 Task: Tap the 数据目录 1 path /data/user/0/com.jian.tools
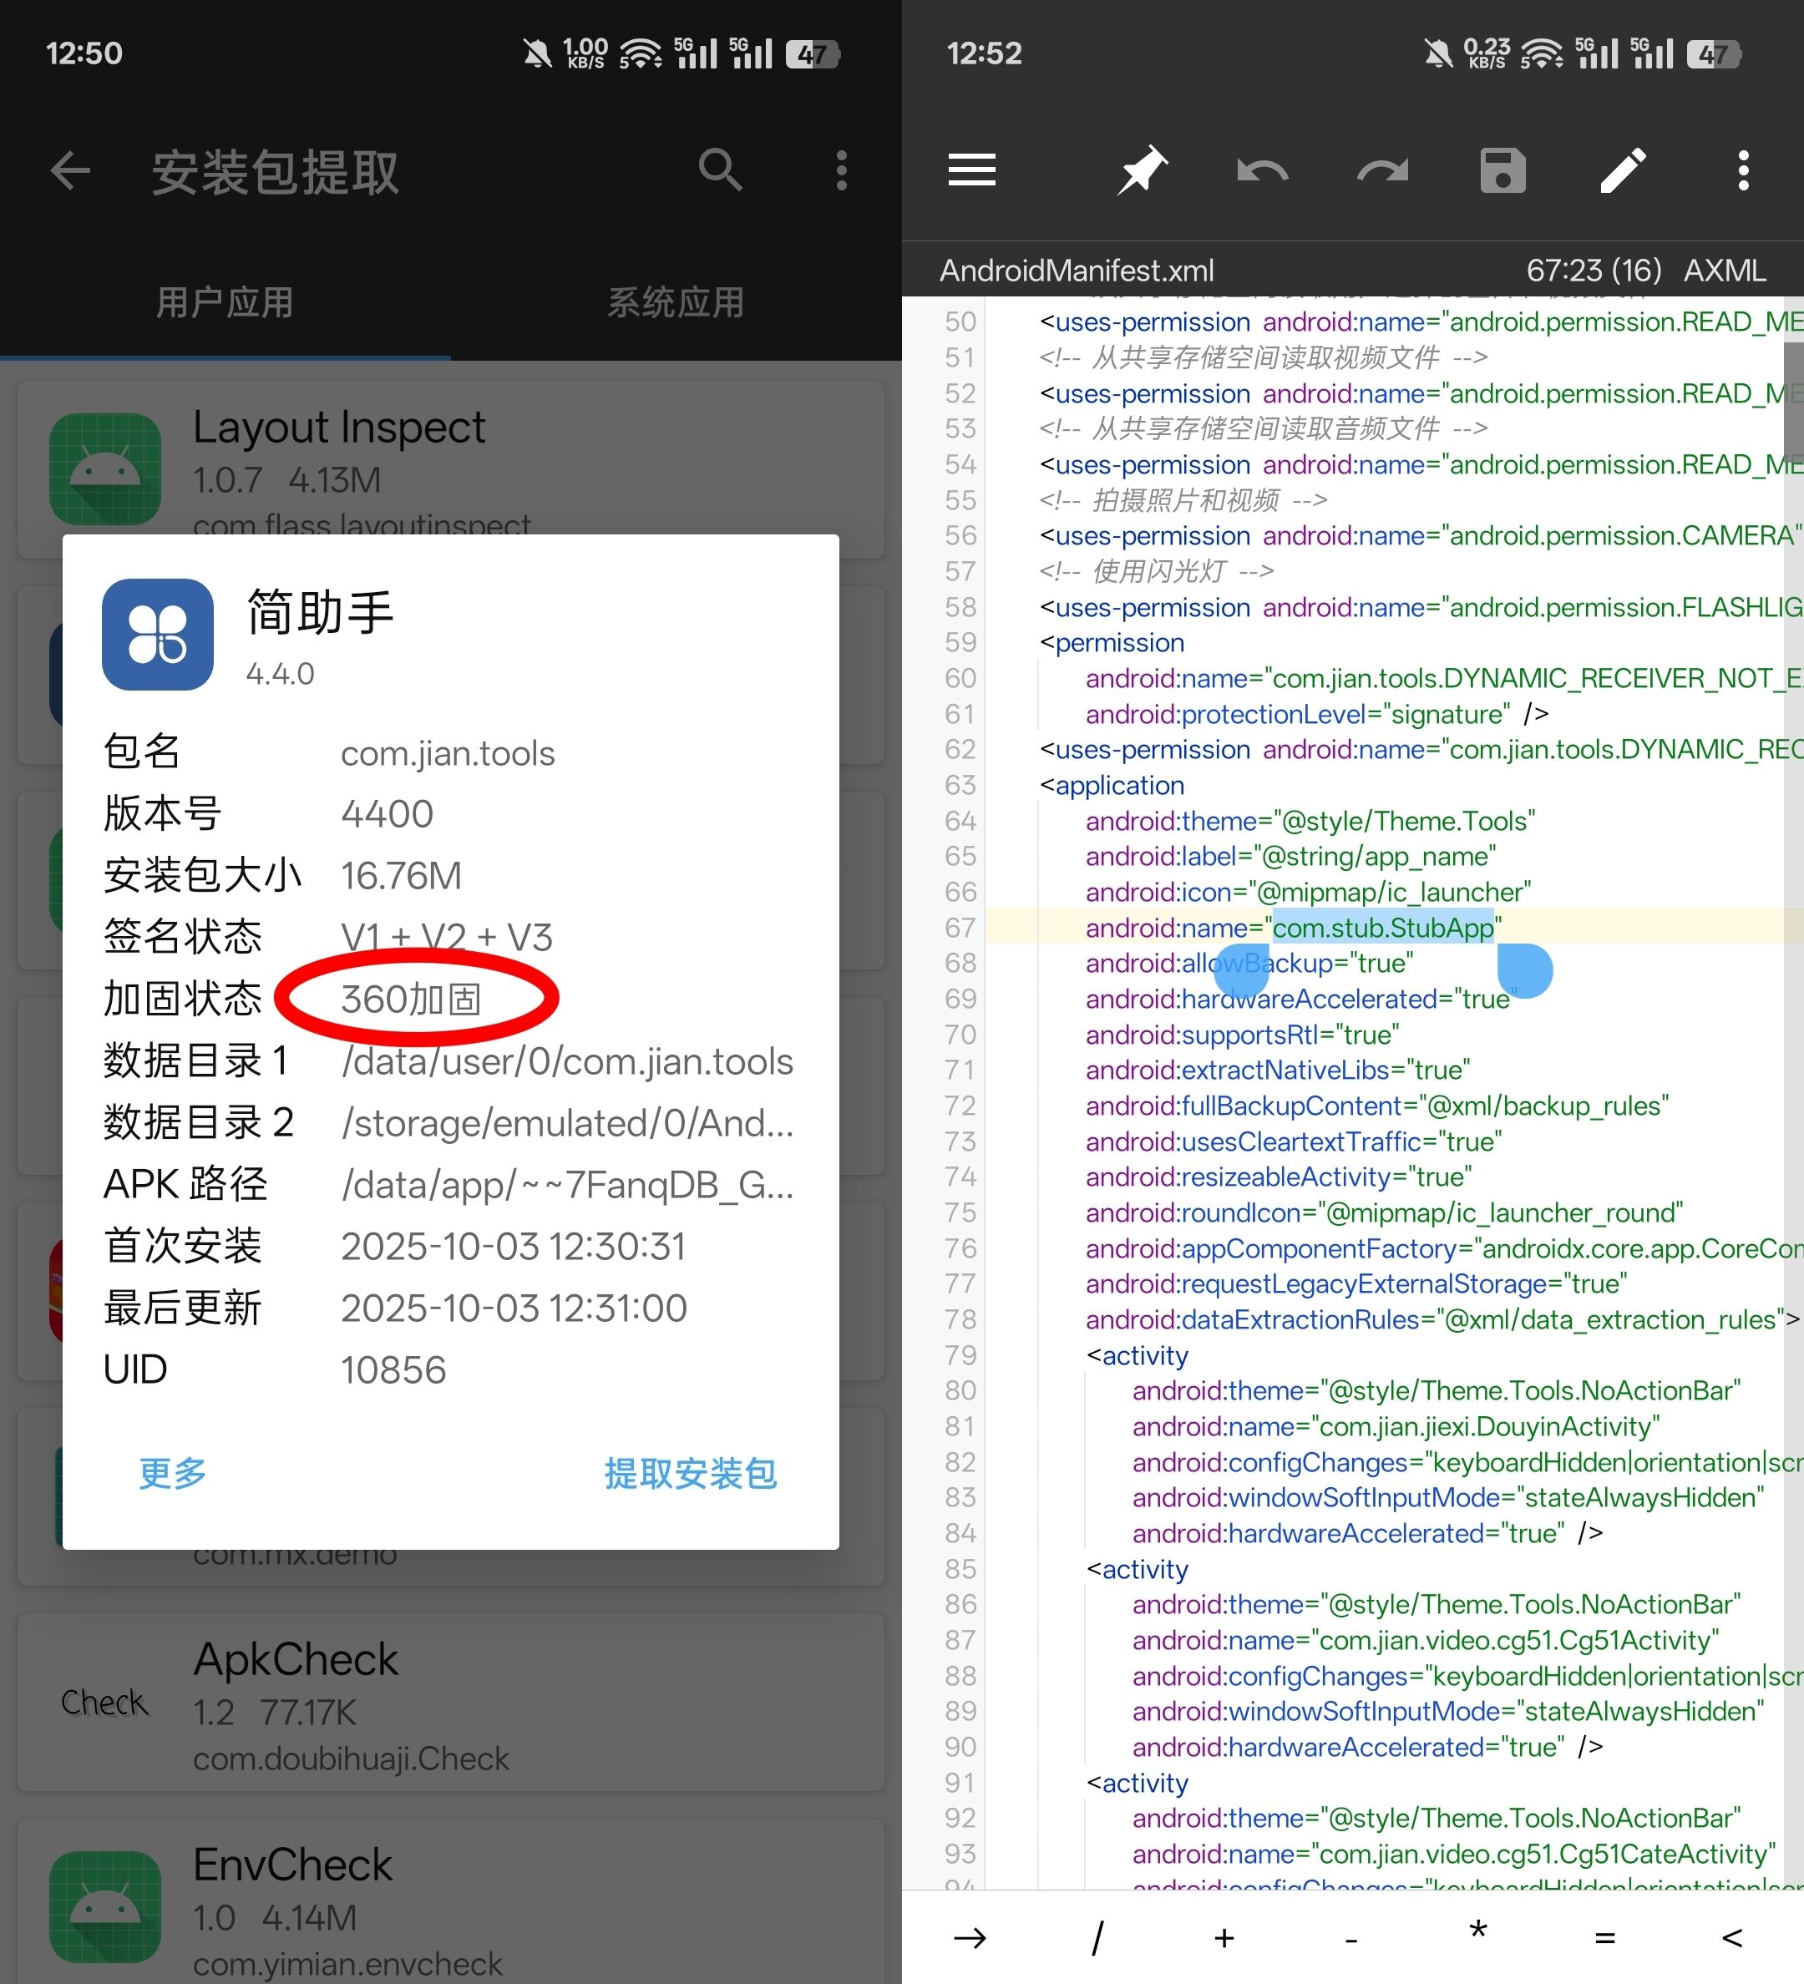click(567, 1062)
